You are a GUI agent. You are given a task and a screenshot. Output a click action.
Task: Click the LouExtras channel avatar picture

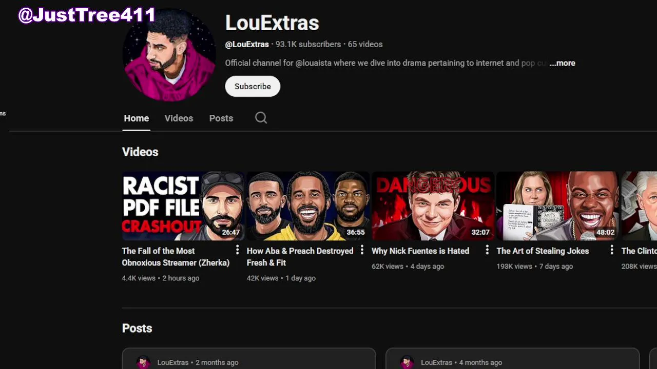tap(169, 55)
